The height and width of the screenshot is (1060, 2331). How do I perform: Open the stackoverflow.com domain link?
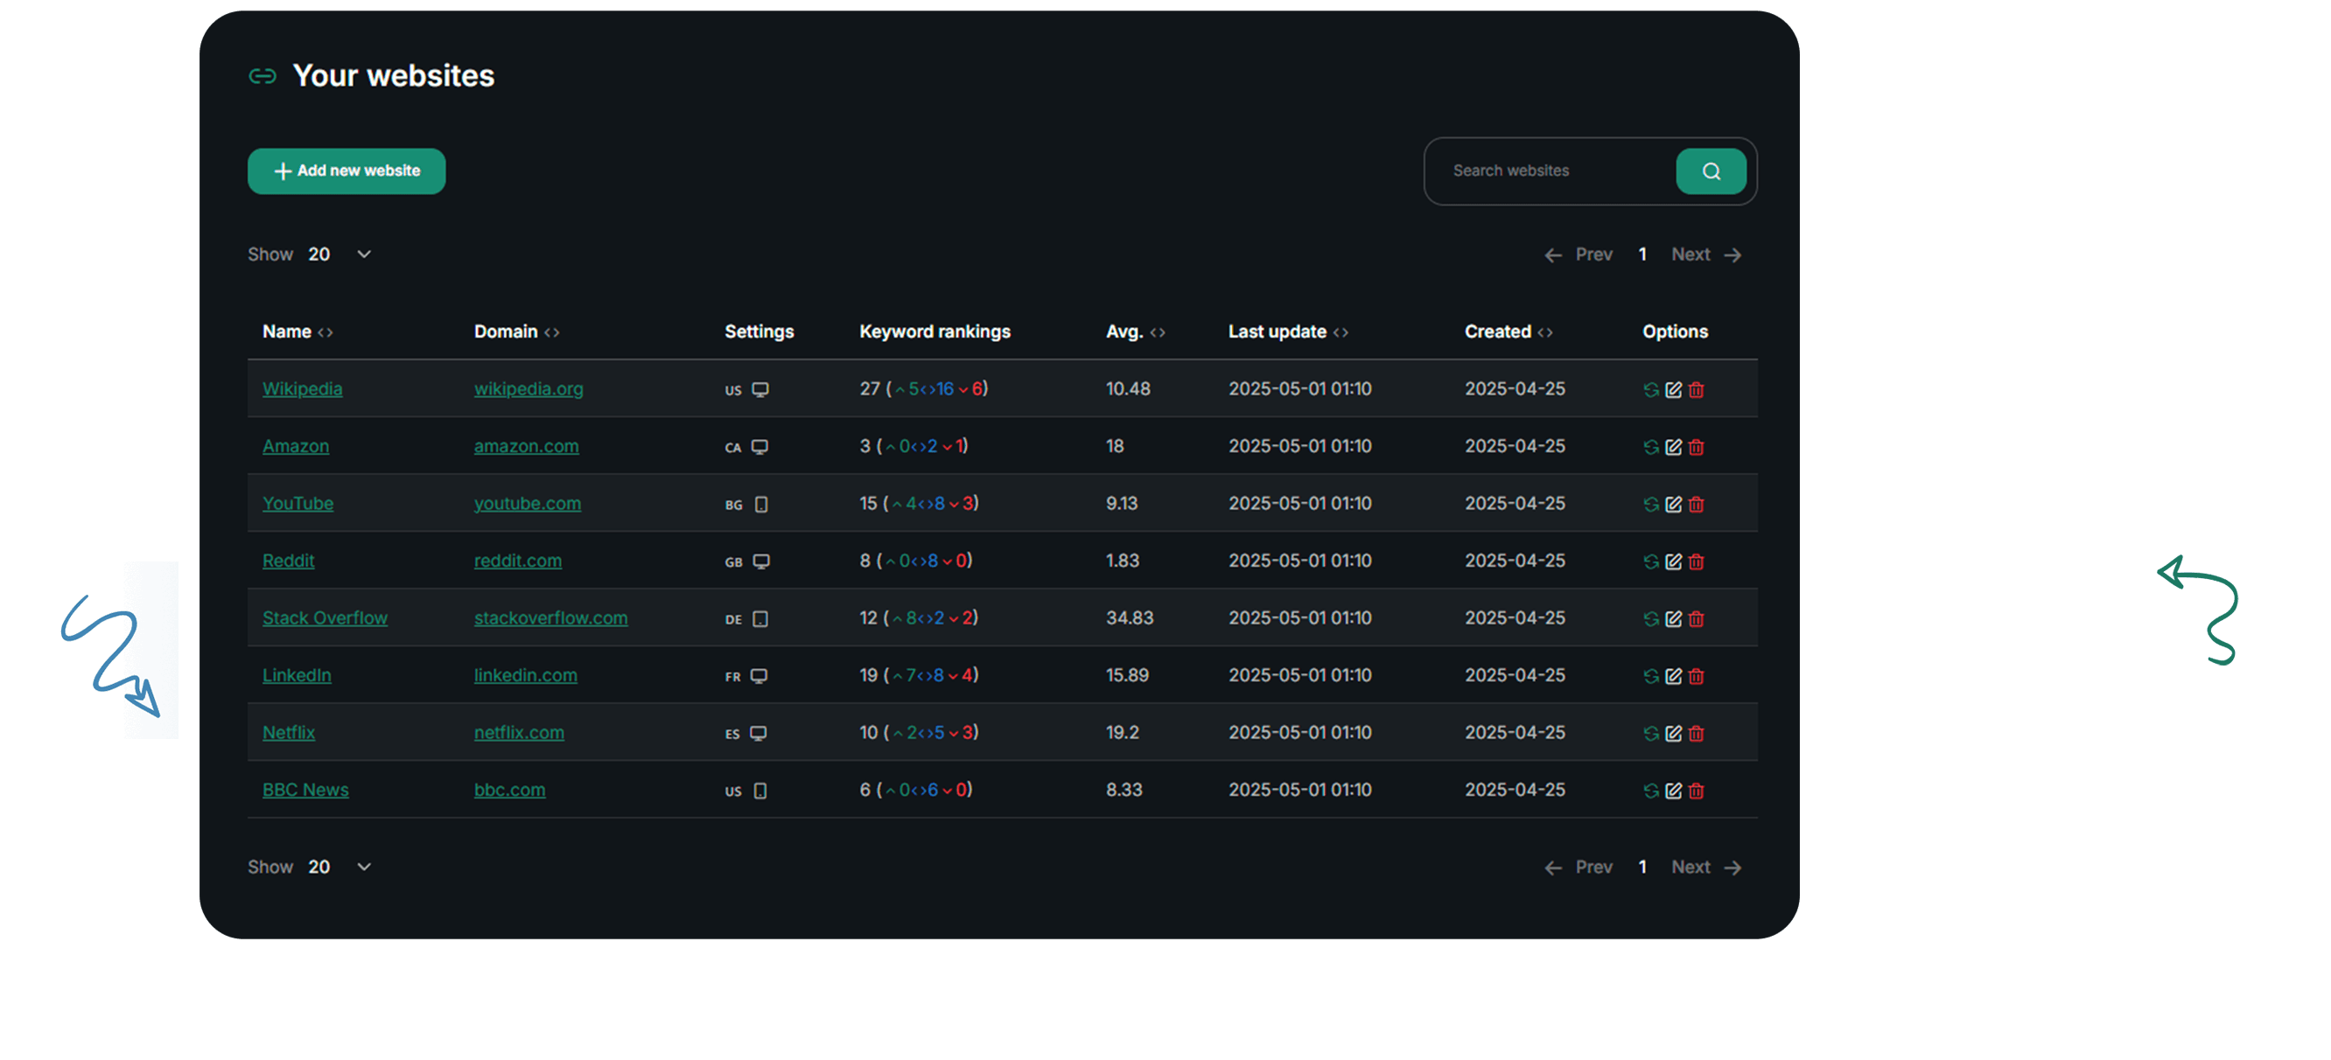[x=551, y=617]
